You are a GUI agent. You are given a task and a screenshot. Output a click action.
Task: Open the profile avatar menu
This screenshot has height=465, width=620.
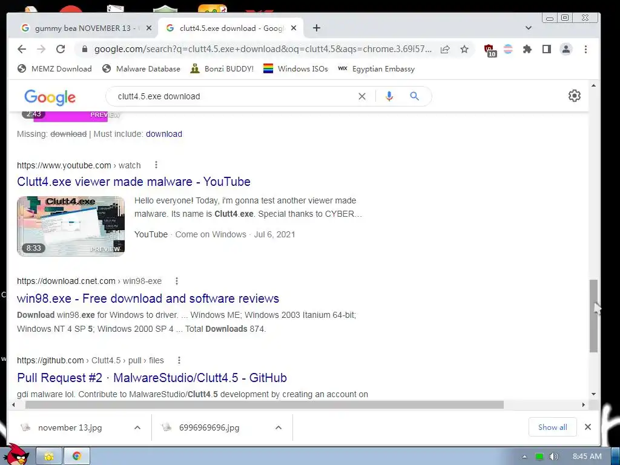[x=566, y=50]
